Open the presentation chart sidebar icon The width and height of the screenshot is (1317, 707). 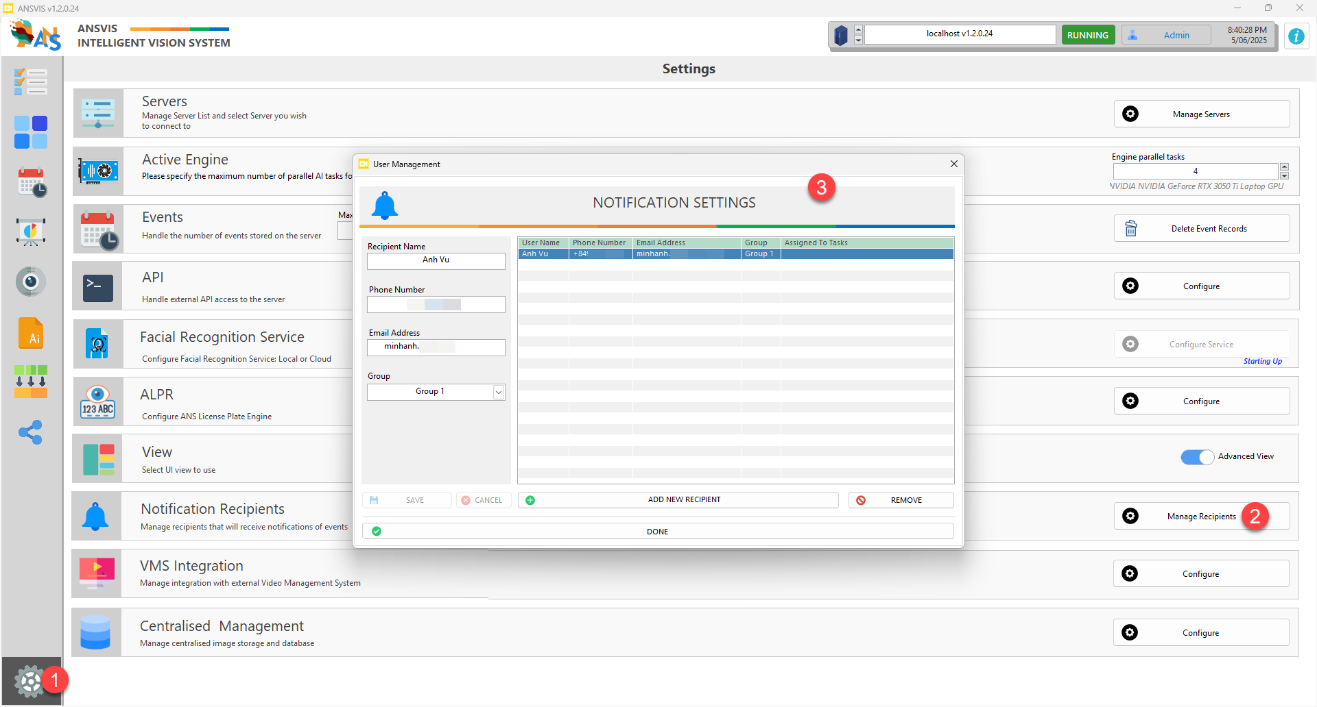[x=31, y=232]
